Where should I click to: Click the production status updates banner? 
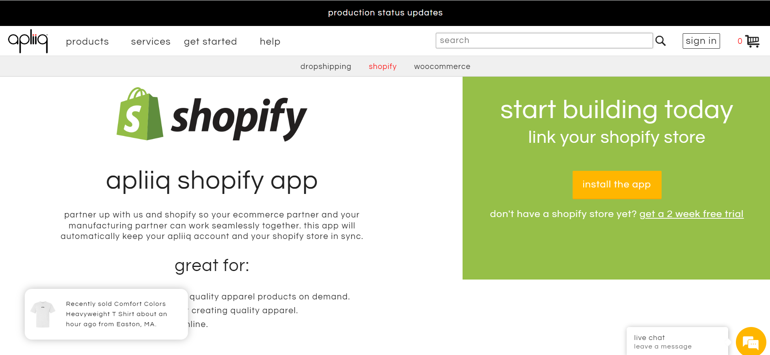click(385, 13)
